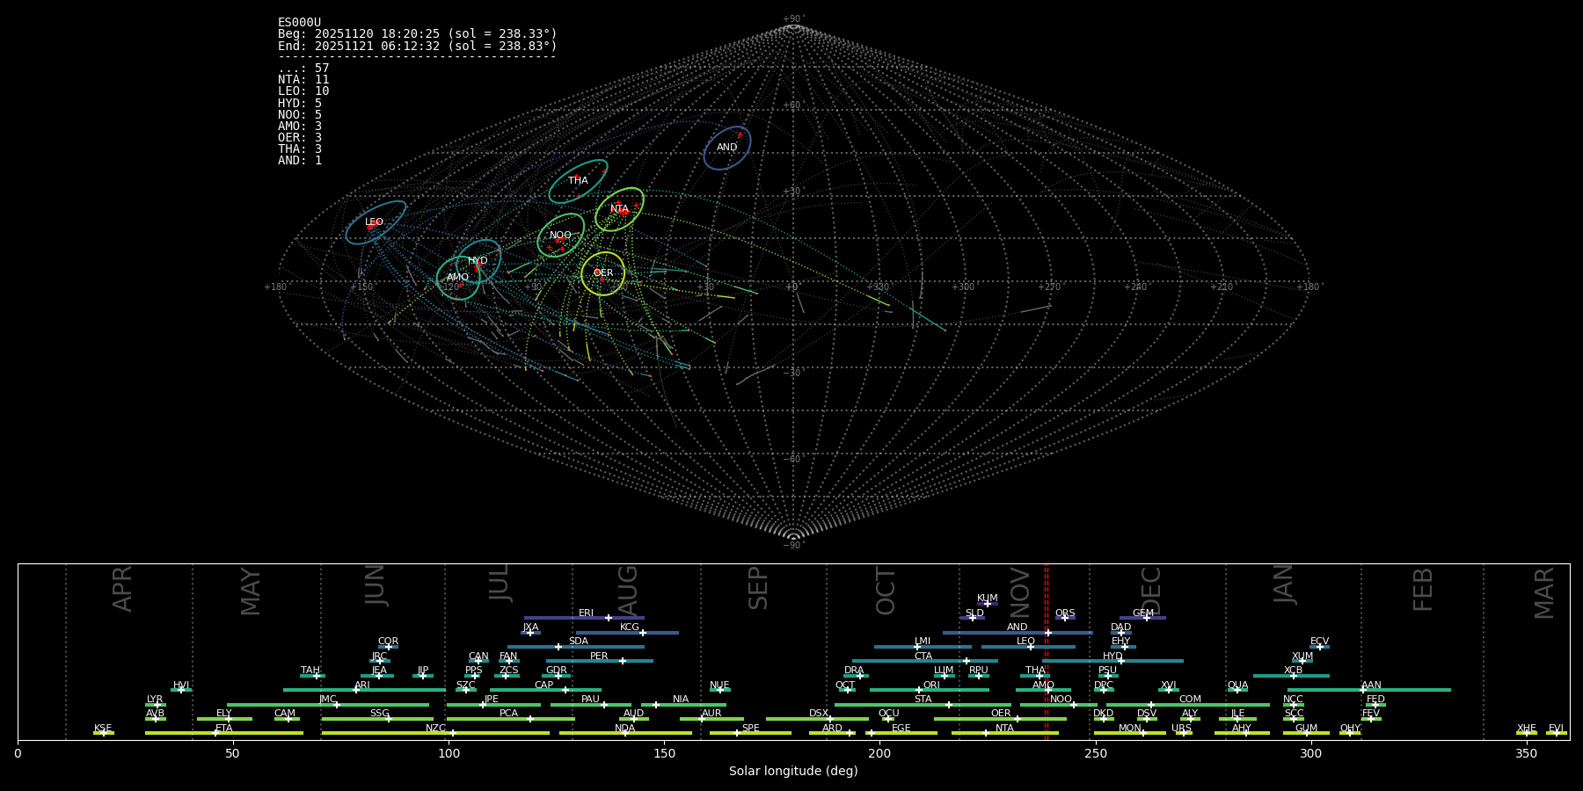Viewport: 1583px width, 791px height.
Task: Click the AMO radiant ellipse on sky map
Action: coord(458,278)
